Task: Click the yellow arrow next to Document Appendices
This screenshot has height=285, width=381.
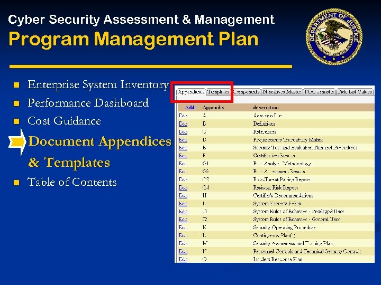Action: 17,142
